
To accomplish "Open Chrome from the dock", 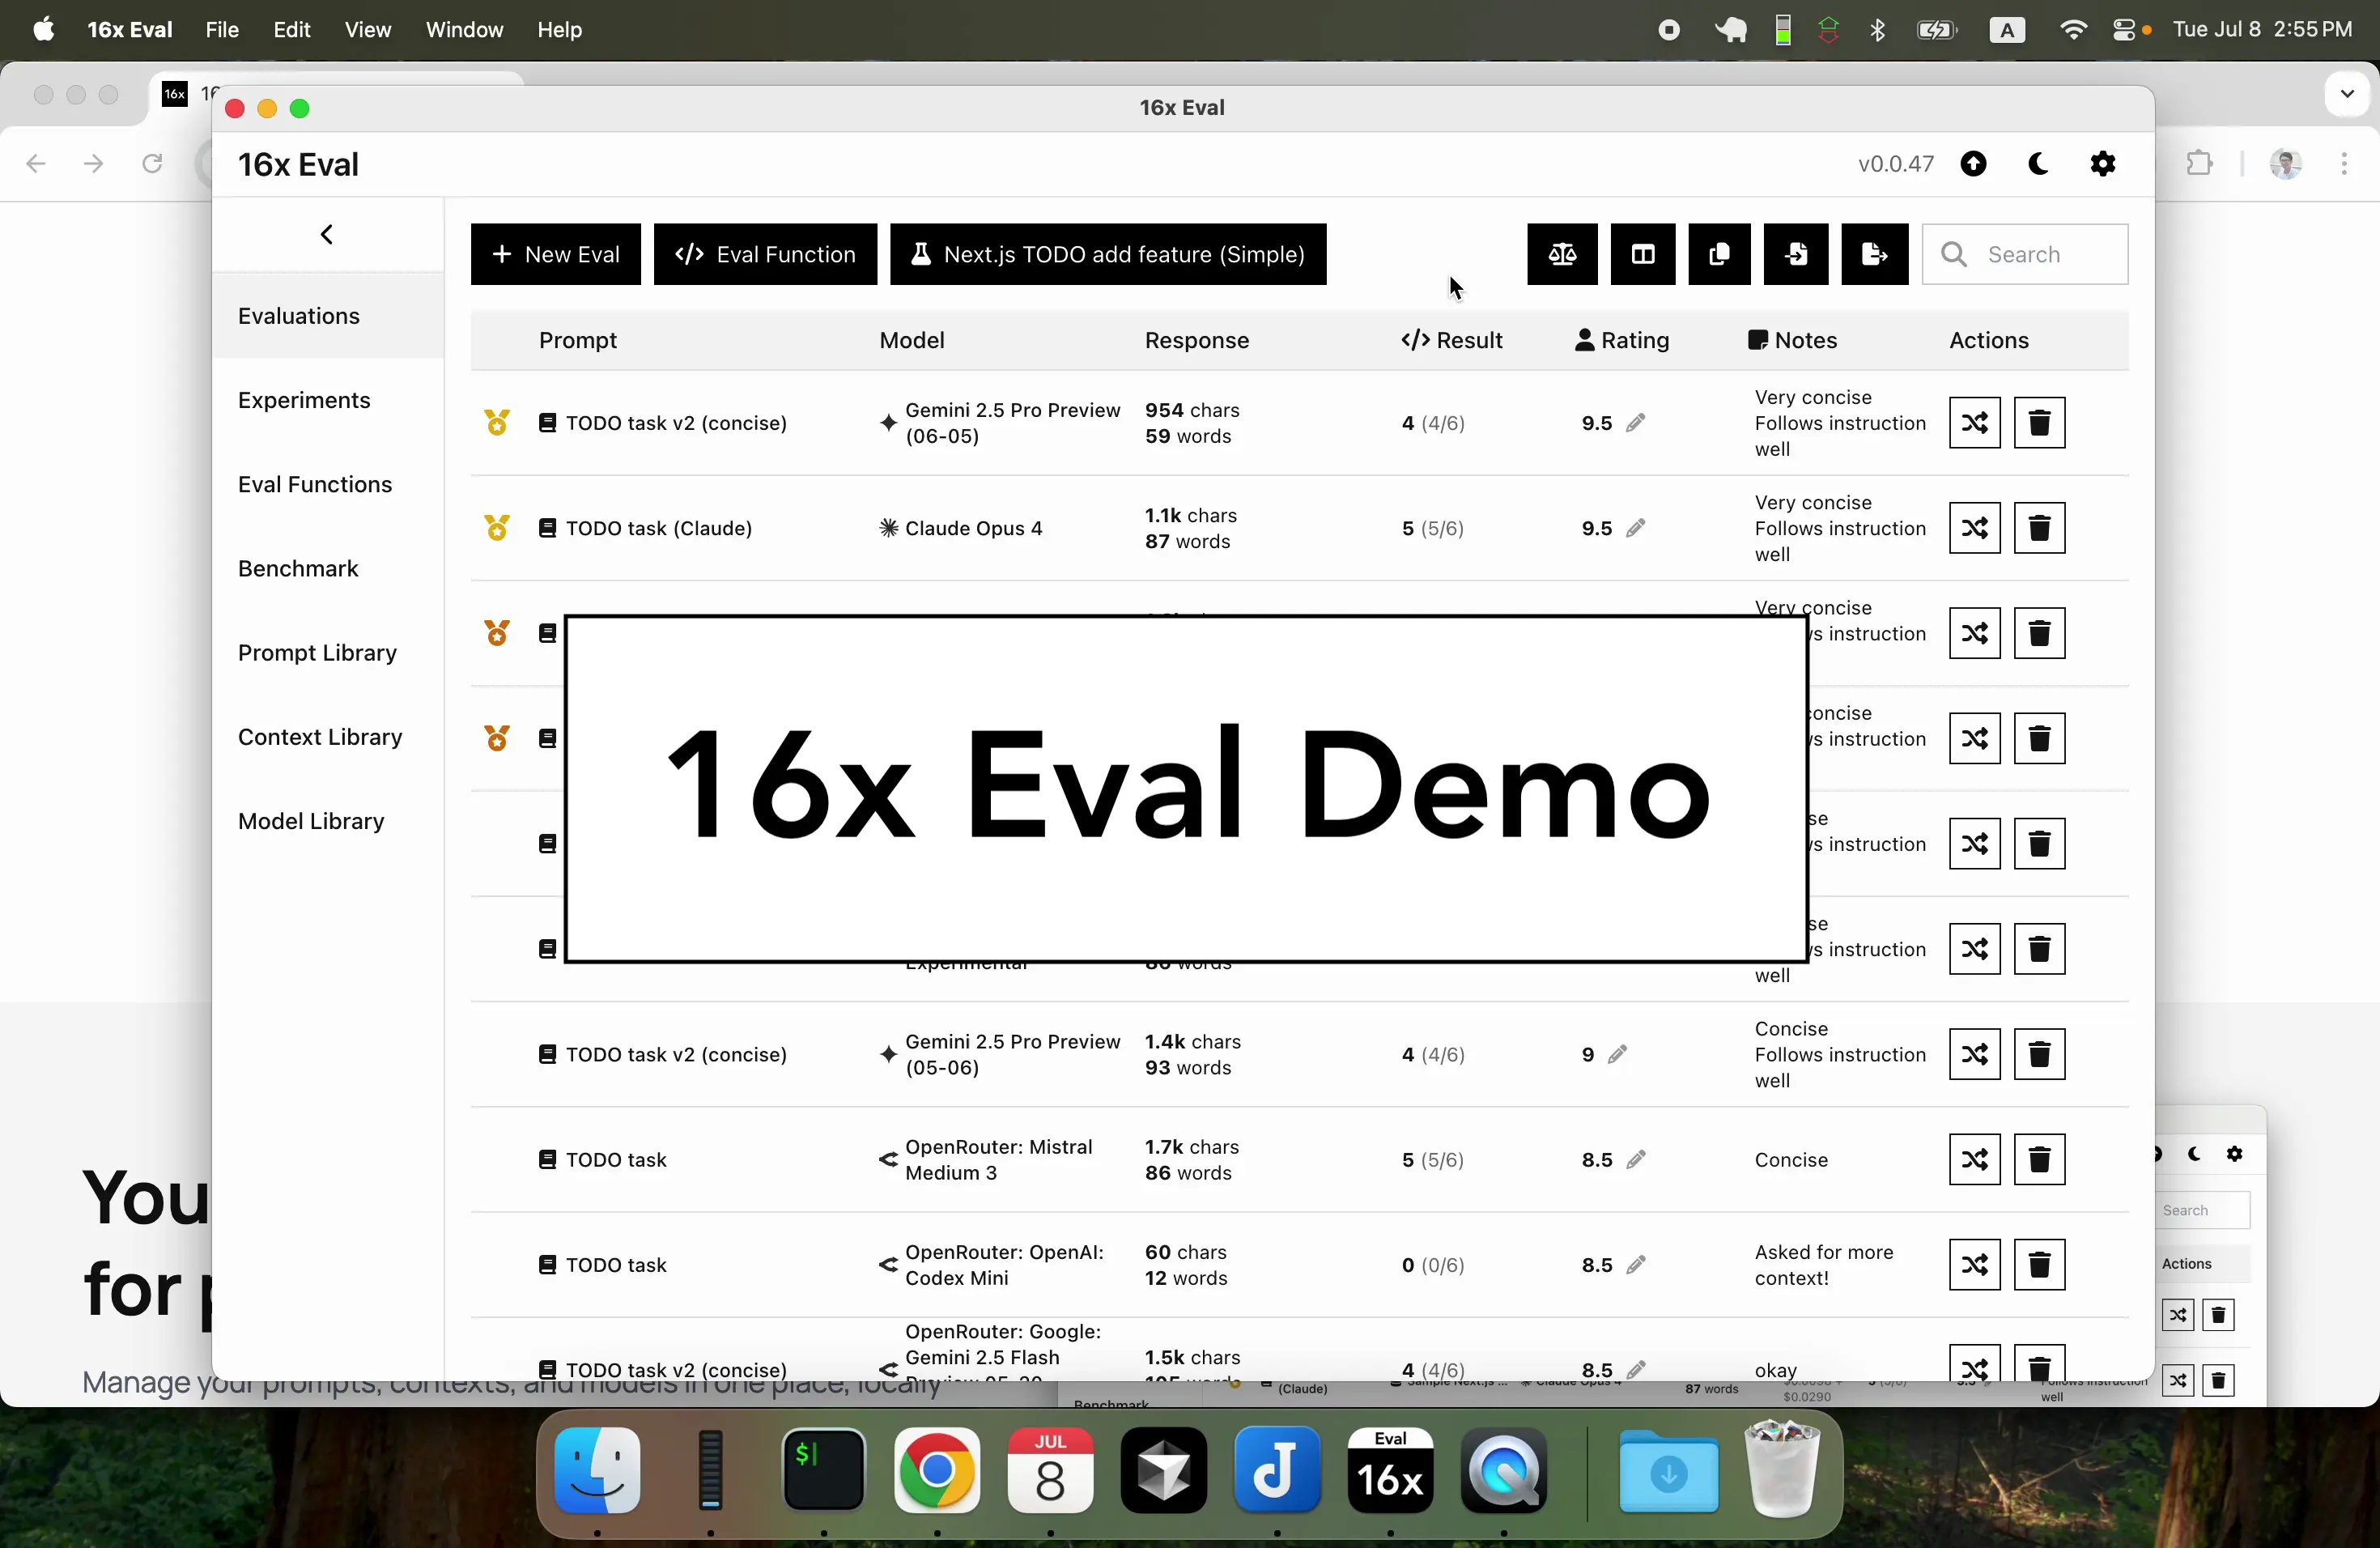I will click(937, 1472).
